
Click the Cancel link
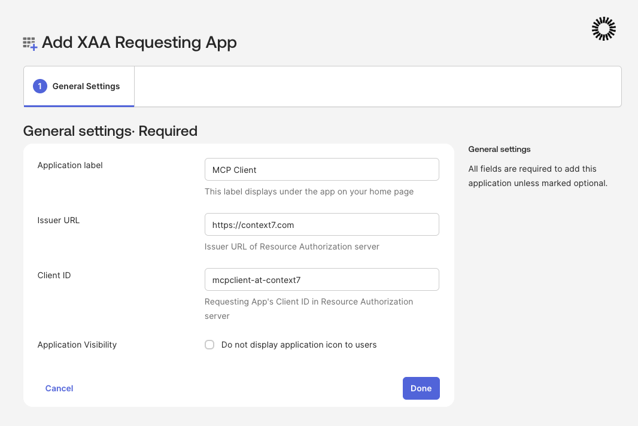(x=59, y=388)
